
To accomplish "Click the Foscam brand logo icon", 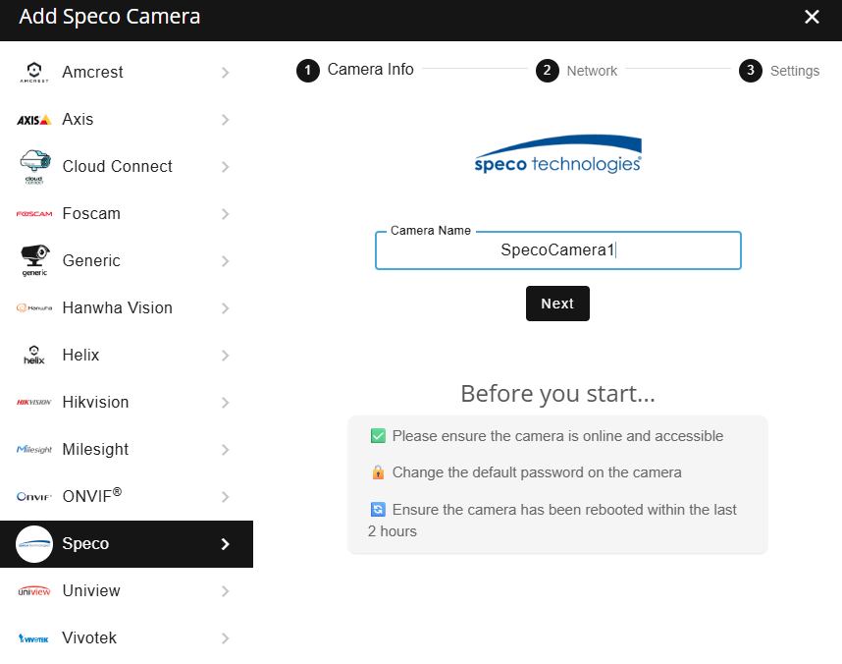I will pyautogui.click(x=34, y=214).
